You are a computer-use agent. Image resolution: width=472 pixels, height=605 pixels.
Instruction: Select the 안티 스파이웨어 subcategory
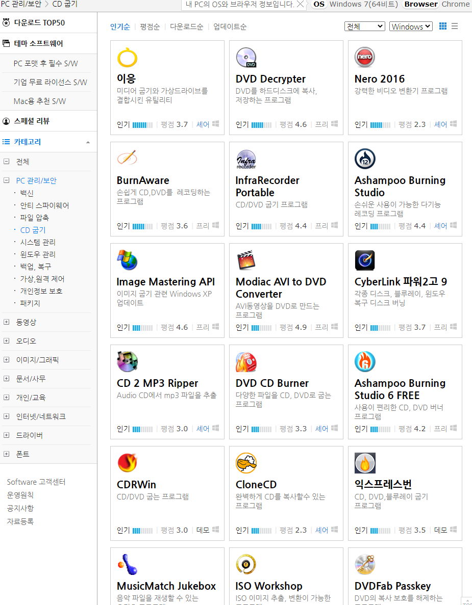pos(44,205)
